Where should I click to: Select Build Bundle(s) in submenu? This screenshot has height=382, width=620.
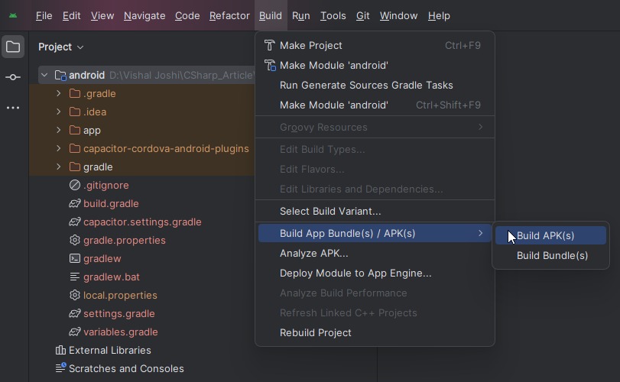click(550, 255)
